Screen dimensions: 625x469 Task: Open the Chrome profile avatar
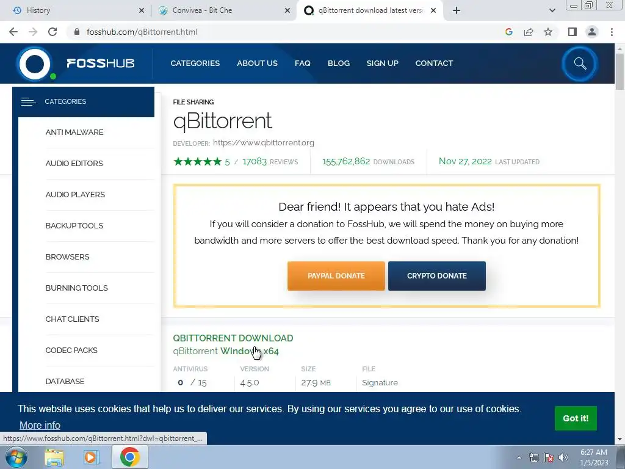592,32
